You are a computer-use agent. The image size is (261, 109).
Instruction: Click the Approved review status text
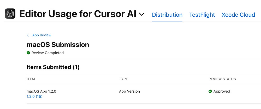tap(222, 91)
